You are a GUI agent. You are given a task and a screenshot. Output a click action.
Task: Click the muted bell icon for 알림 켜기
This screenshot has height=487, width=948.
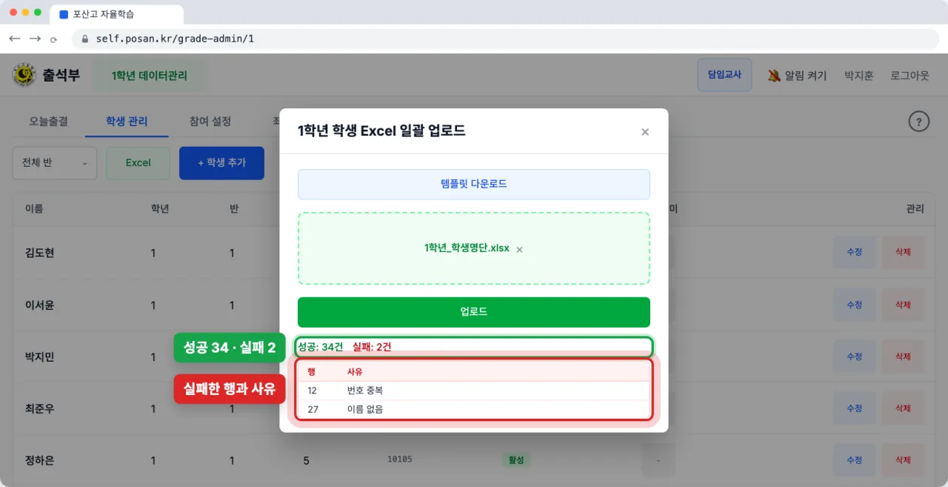(x=774, y=76)
